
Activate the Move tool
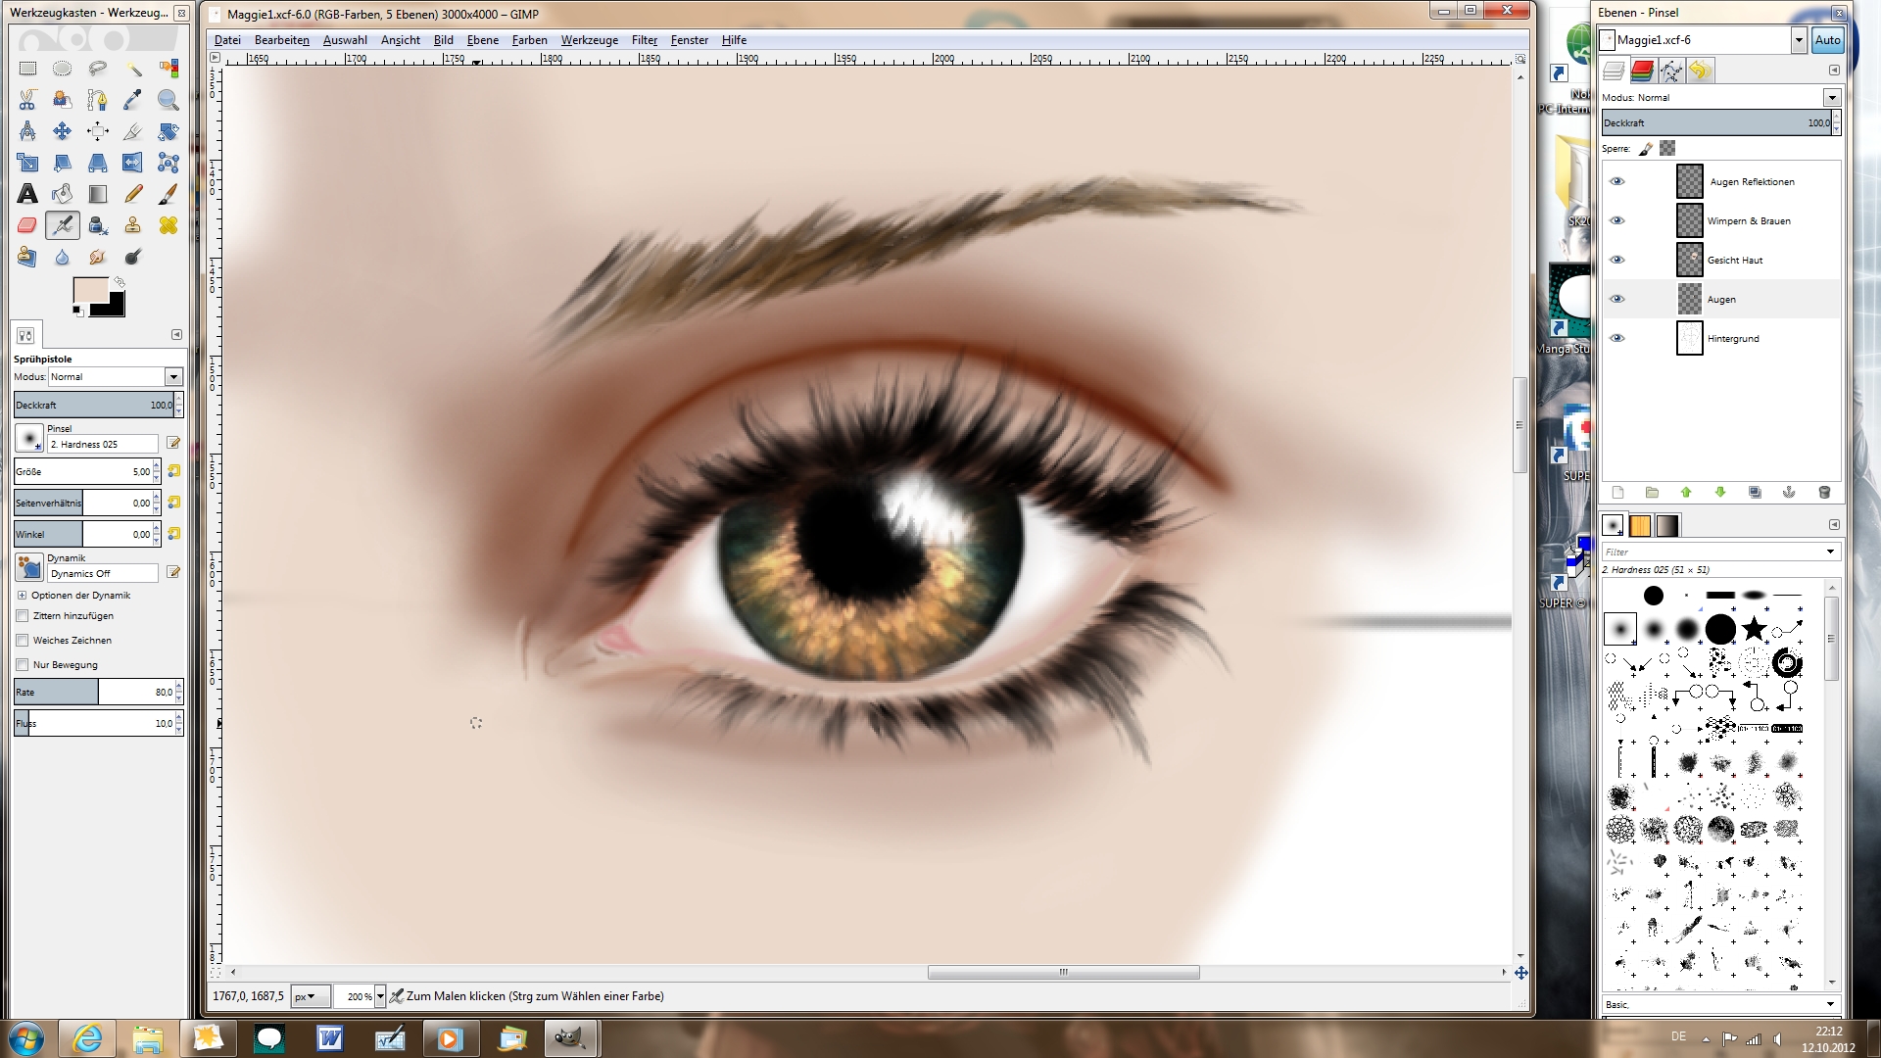[x=63, y=131]
